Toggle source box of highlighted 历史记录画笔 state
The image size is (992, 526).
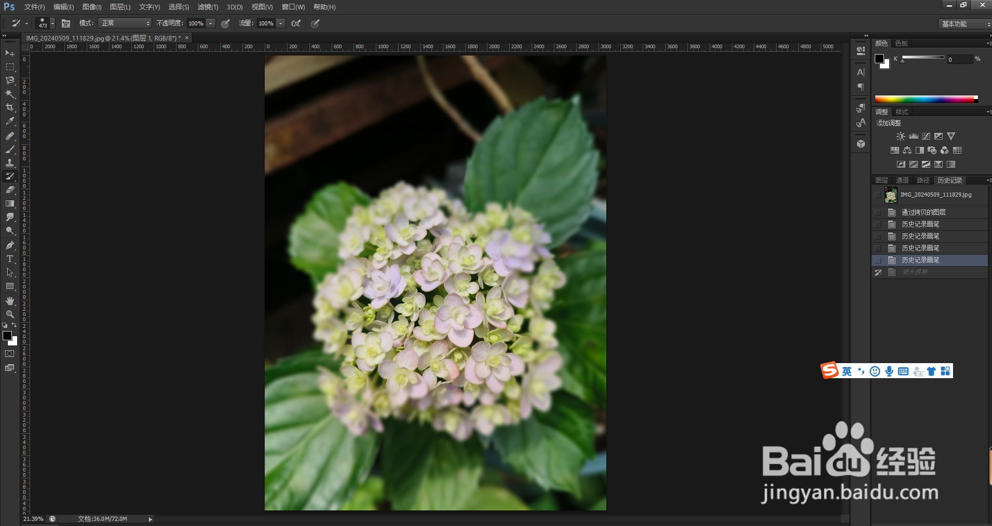(878, 260)
